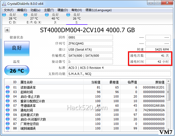Click the 属性名称 column header
175x136 pixels.
pos(51,82)
